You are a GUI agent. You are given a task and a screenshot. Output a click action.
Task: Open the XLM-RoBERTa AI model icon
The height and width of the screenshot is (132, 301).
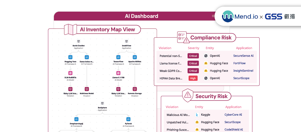click(x=71, y=73)
